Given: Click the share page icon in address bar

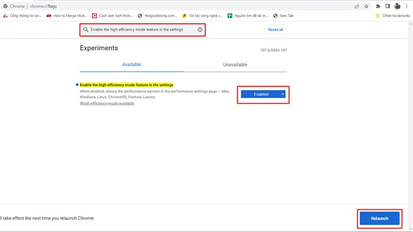Looking at the screenshot, I should coord(357,6).
